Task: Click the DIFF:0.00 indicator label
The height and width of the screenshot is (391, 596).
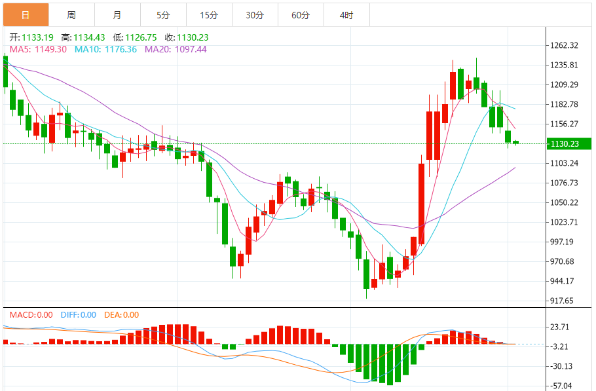Action: pyautogui.click(x=79, y=314)
